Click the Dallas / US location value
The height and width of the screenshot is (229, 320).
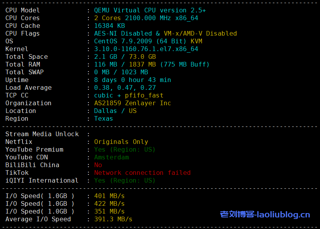point(115,111)
